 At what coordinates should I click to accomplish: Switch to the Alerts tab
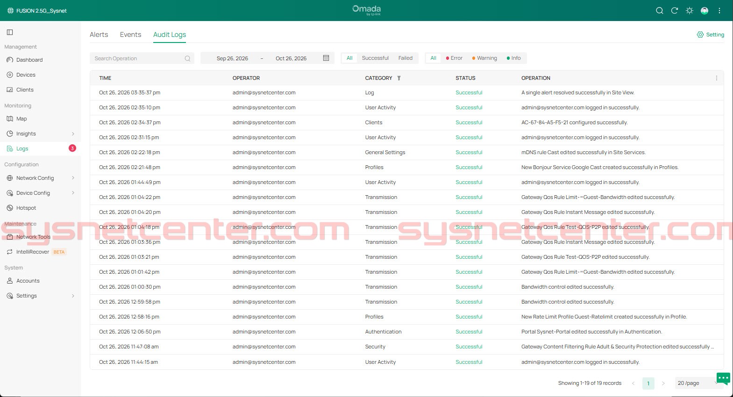click(99, 35)
